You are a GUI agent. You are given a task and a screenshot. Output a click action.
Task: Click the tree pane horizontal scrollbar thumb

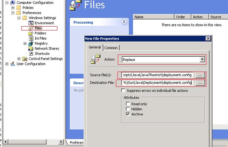27,142
